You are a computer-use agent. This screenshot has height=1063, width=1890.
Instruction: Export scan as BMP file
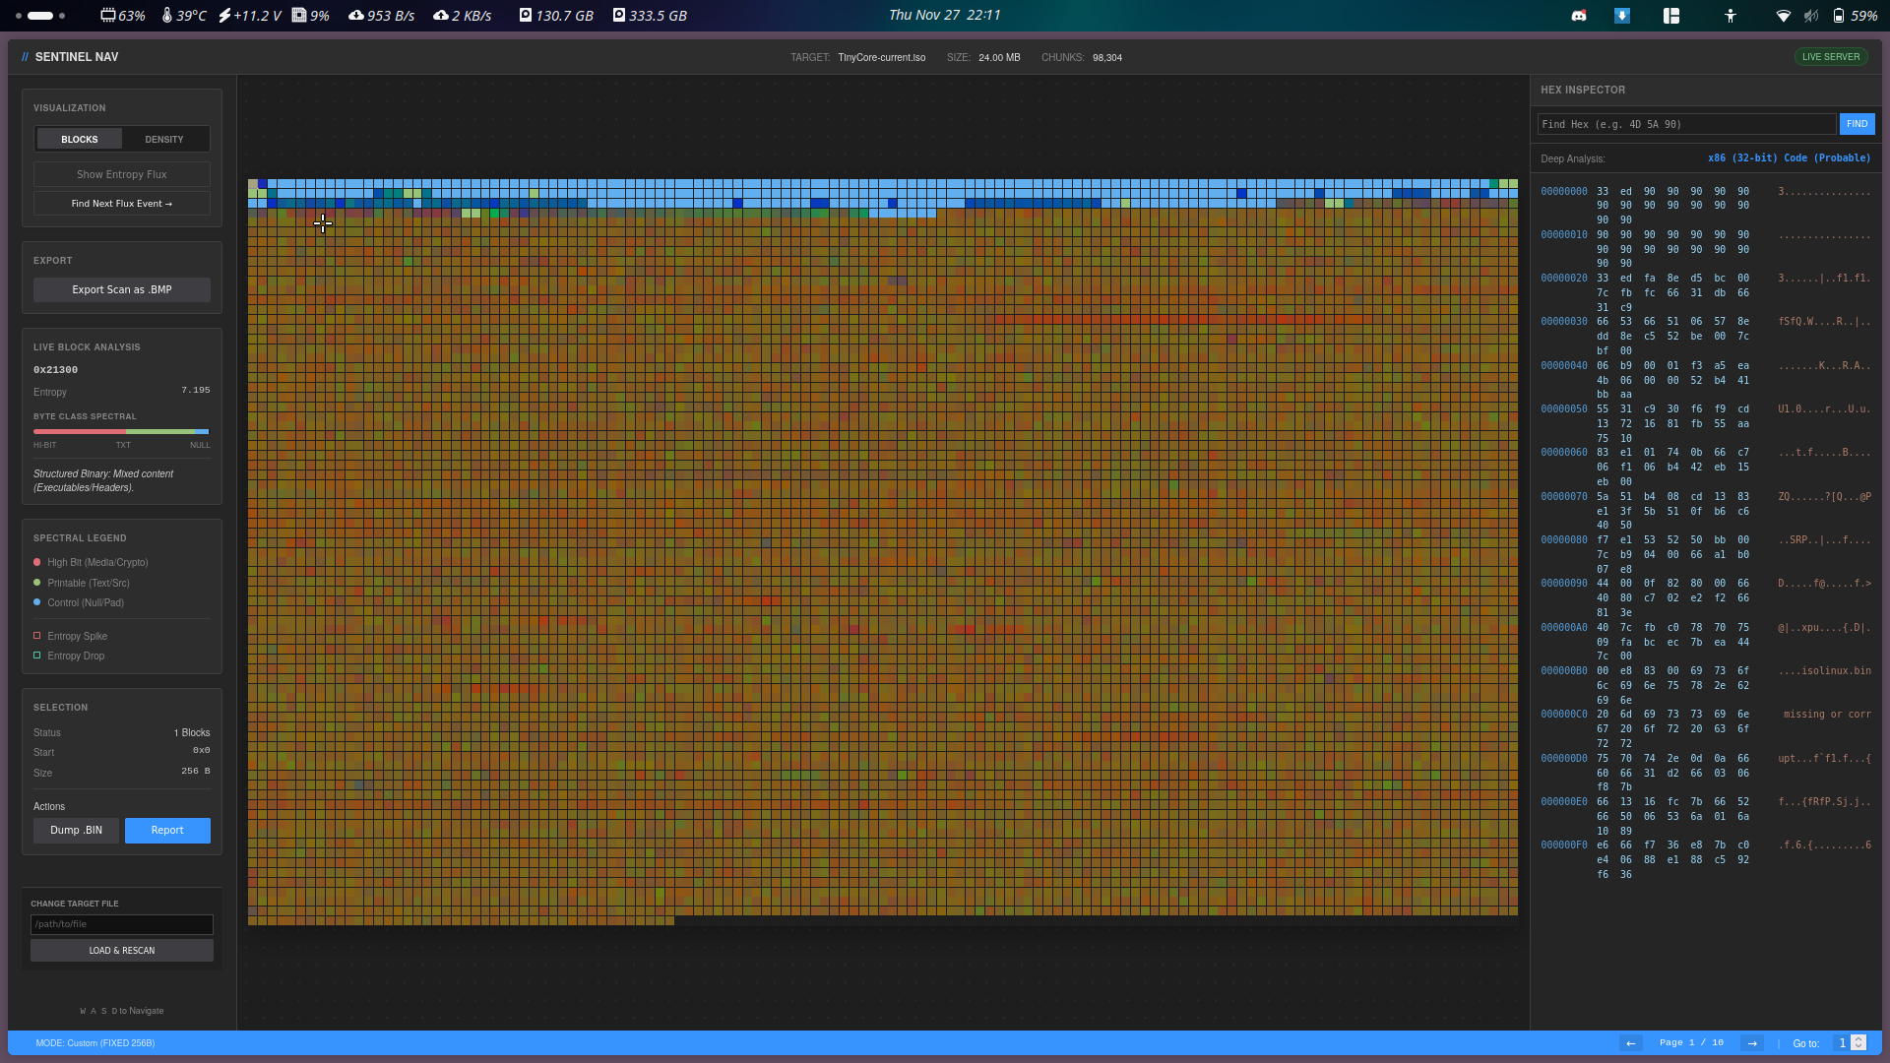coord(122,289)
